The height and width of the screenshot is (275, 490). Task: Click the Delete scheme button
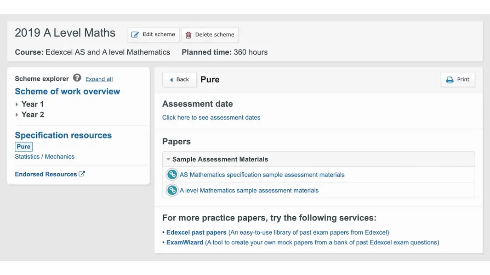(x=210, y=34)
